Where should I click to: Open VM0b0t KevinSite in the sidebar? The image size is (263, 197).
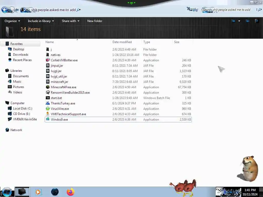coord(25,119)
